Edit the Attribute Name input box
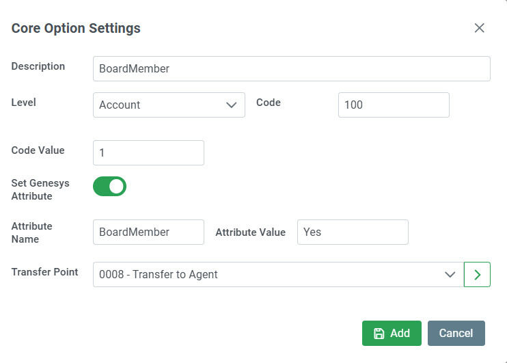 [x=148, y=232]
